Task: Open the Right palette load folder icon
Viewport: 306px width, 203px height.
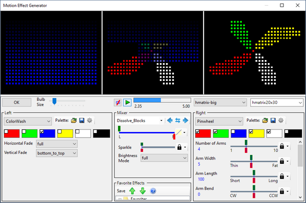Action: tap(265, 121)
